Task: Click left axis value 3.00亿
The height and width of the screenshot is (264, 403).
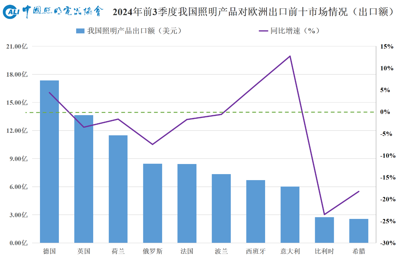Action: 18,215
